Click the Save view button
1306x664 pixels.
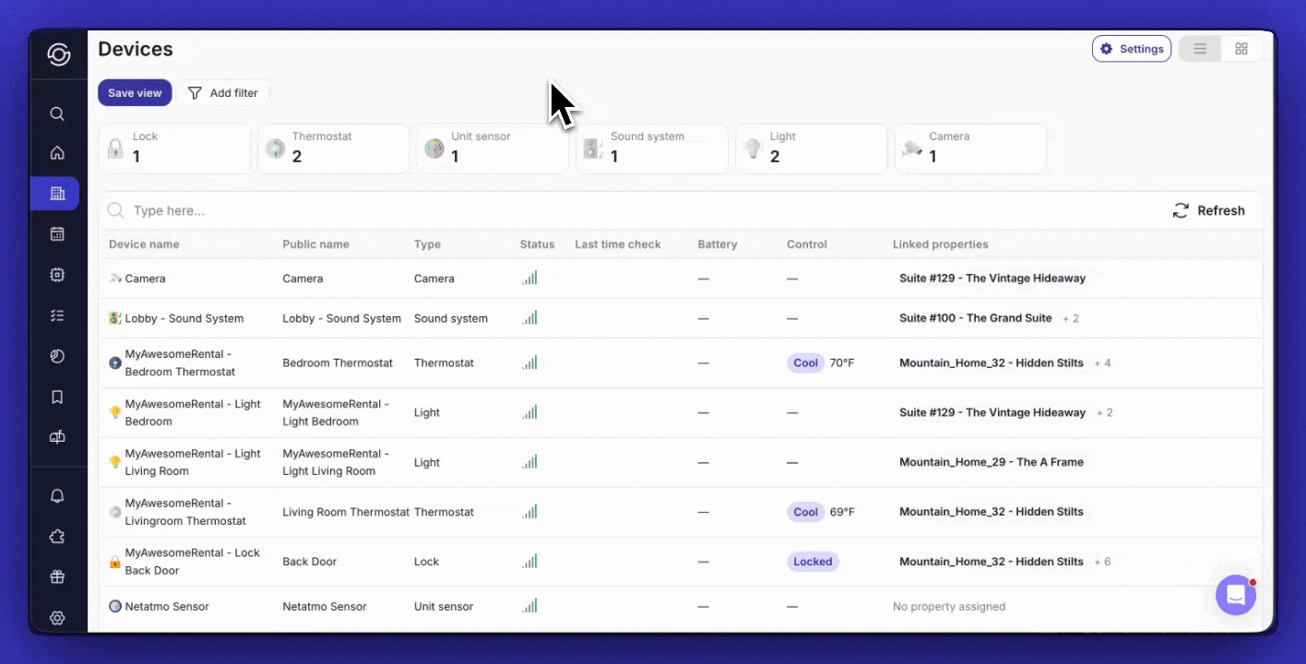point(135,93)
